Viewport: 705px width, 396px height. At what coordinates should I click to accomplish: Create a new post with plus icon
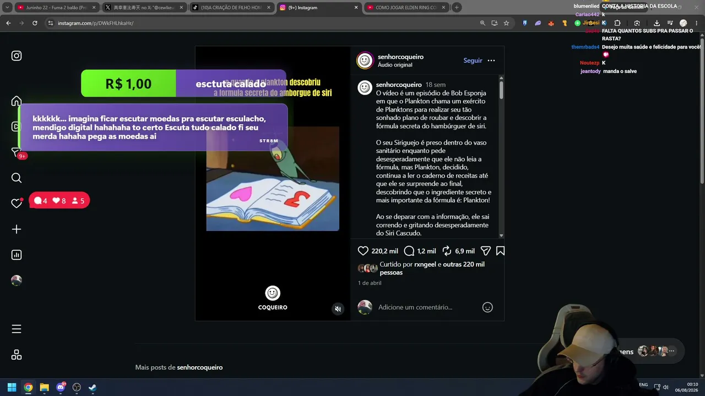coord(17,229)
